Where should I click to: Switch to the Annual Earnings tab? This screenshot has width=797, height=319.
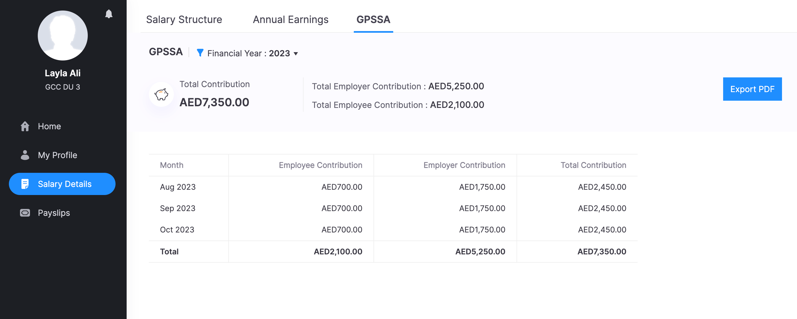290,19
